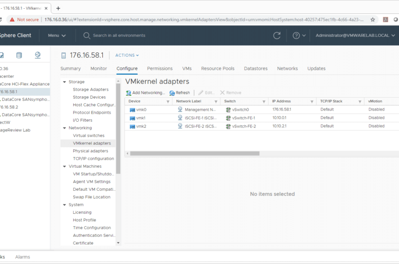Click the PDF extension icon in browser
399x264 pixels.
(x=386, y=19)
